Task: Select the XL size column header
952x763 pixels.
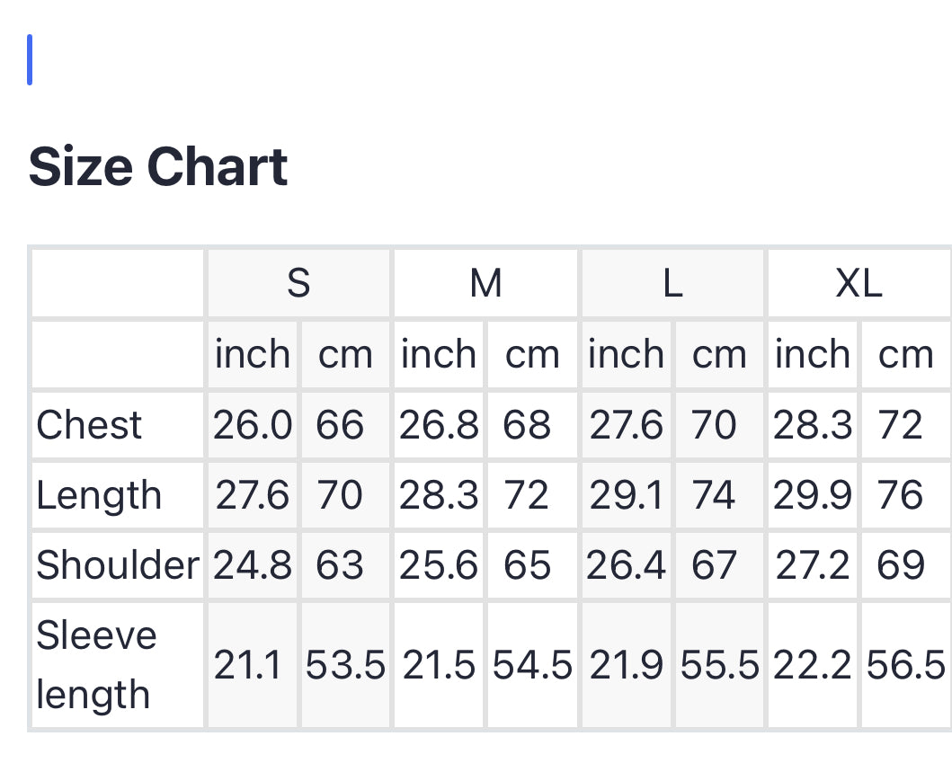Action: pos(859,283)
